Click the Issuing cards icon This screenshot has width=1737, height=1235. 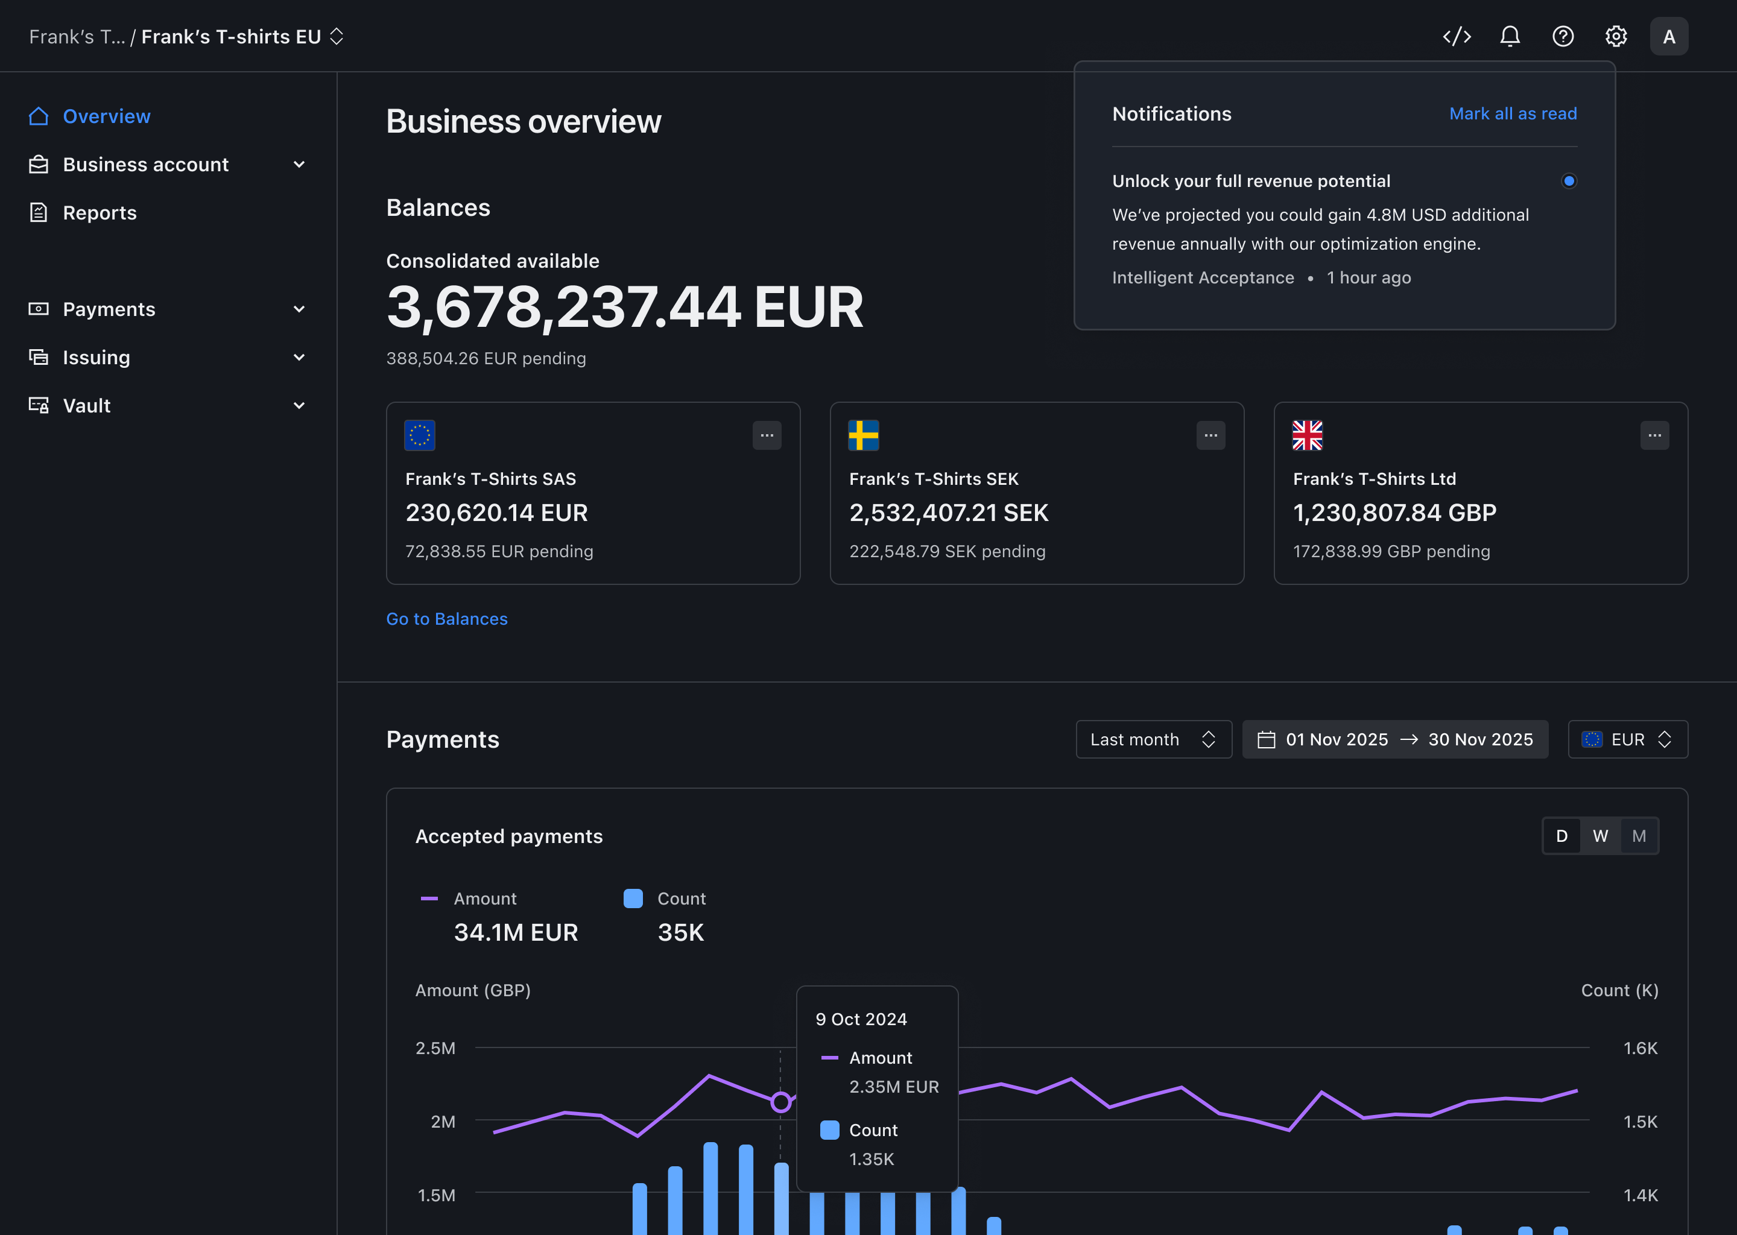[x=39, y=358]
